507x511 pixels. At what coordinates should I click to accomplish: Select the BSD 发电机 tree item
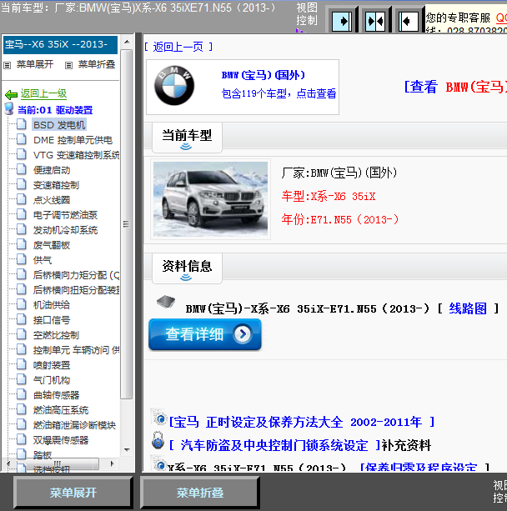(x=59, y=125)
